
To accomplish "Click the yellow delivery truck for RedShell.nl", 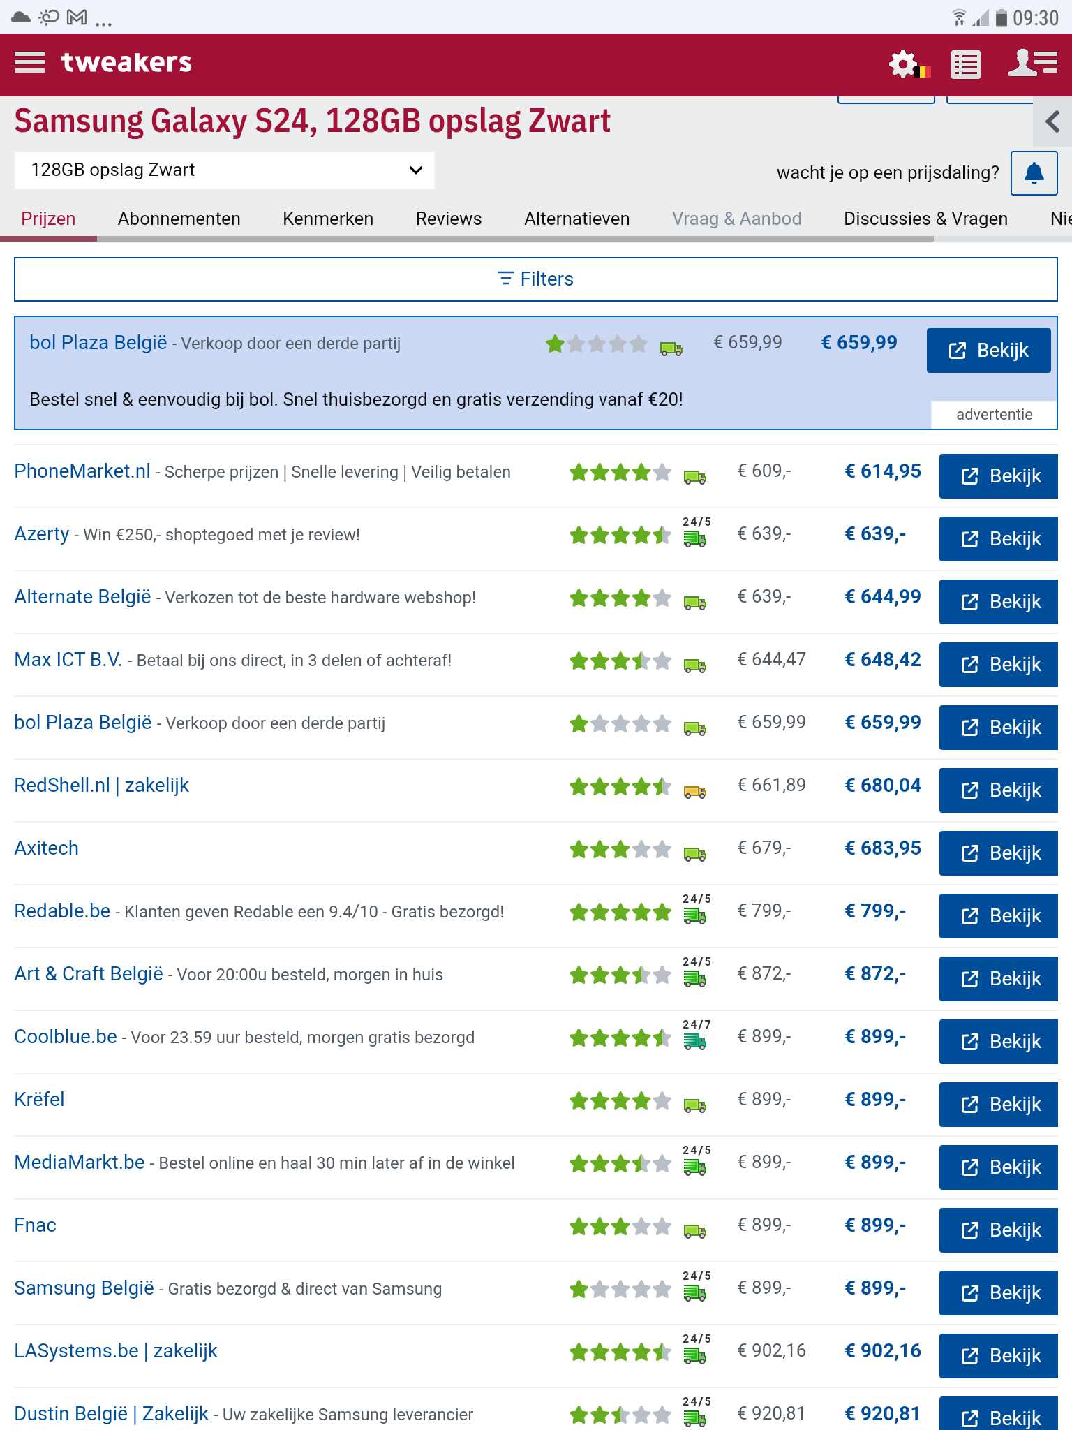I will pos(694,791).
